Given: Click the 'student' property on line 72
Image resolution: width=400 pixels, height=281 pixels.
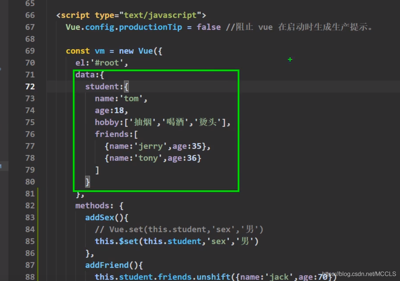Looking at the screenshot, I should (x=102, y=87).
